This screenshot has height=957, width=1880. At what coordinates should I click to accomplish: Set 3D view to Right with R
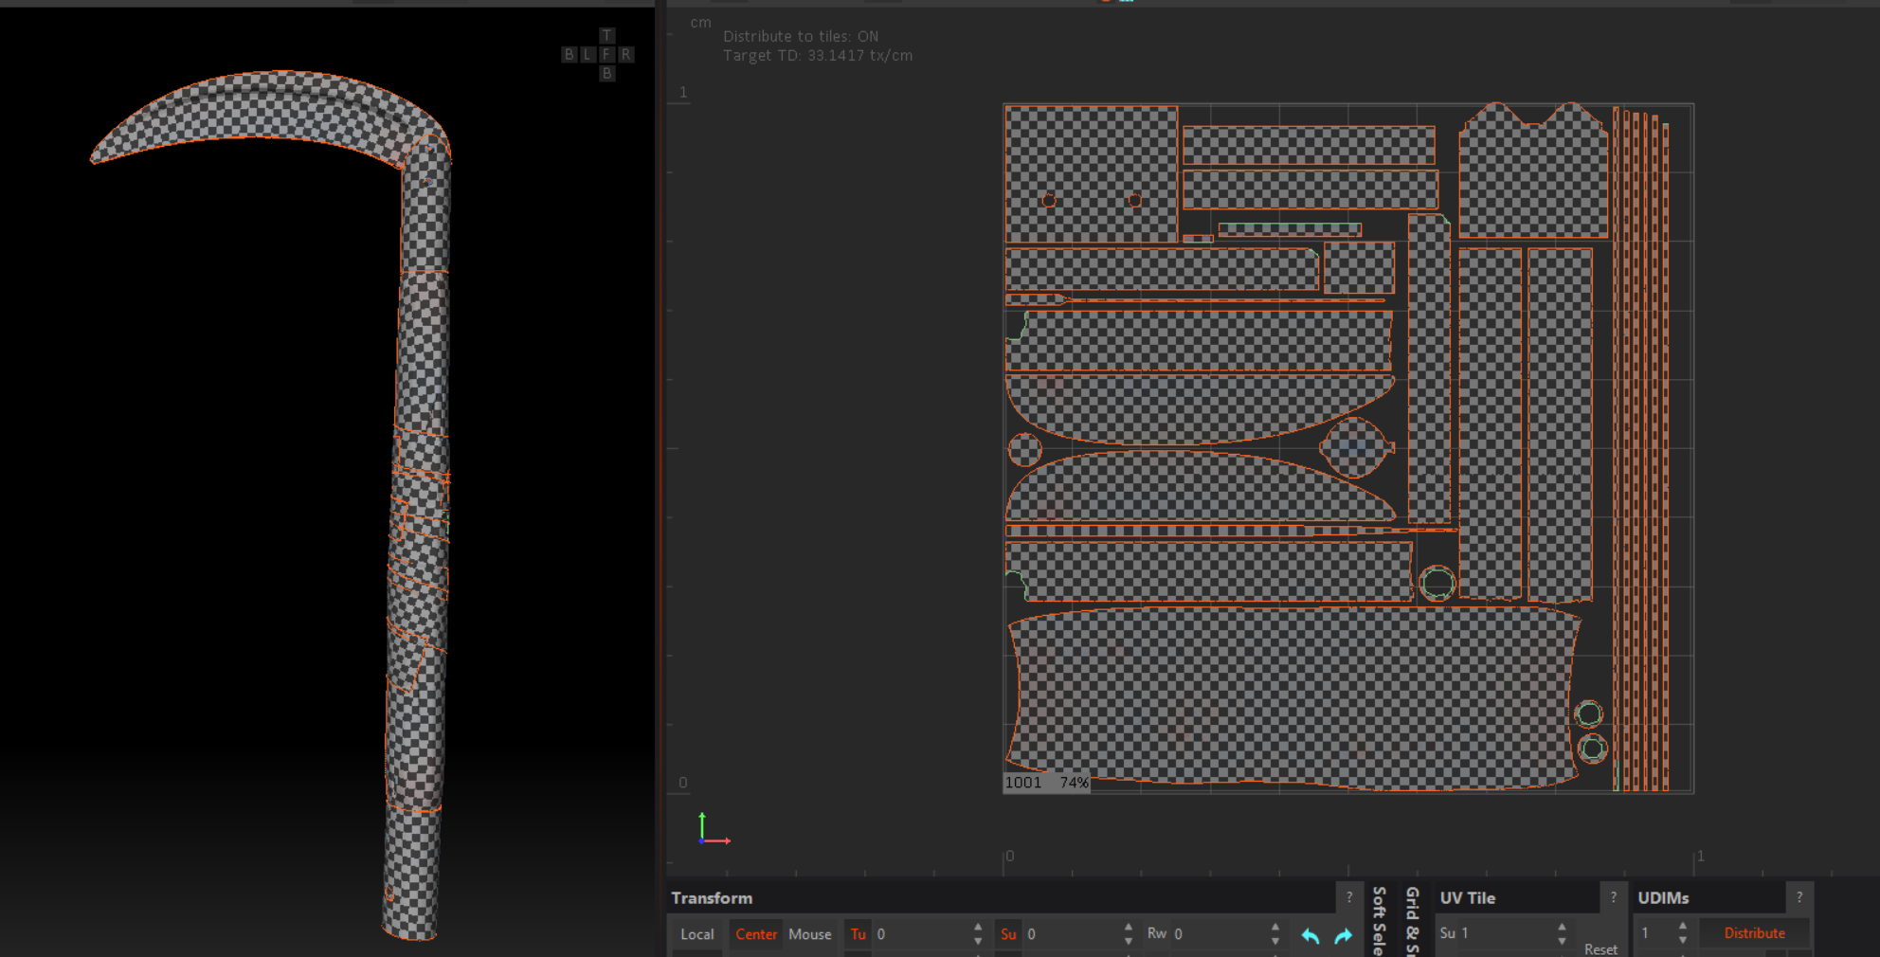625,55
